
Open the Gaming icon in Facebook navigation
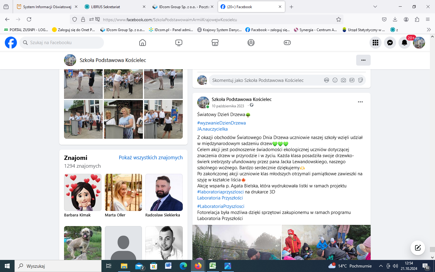(x=287, y=43)
